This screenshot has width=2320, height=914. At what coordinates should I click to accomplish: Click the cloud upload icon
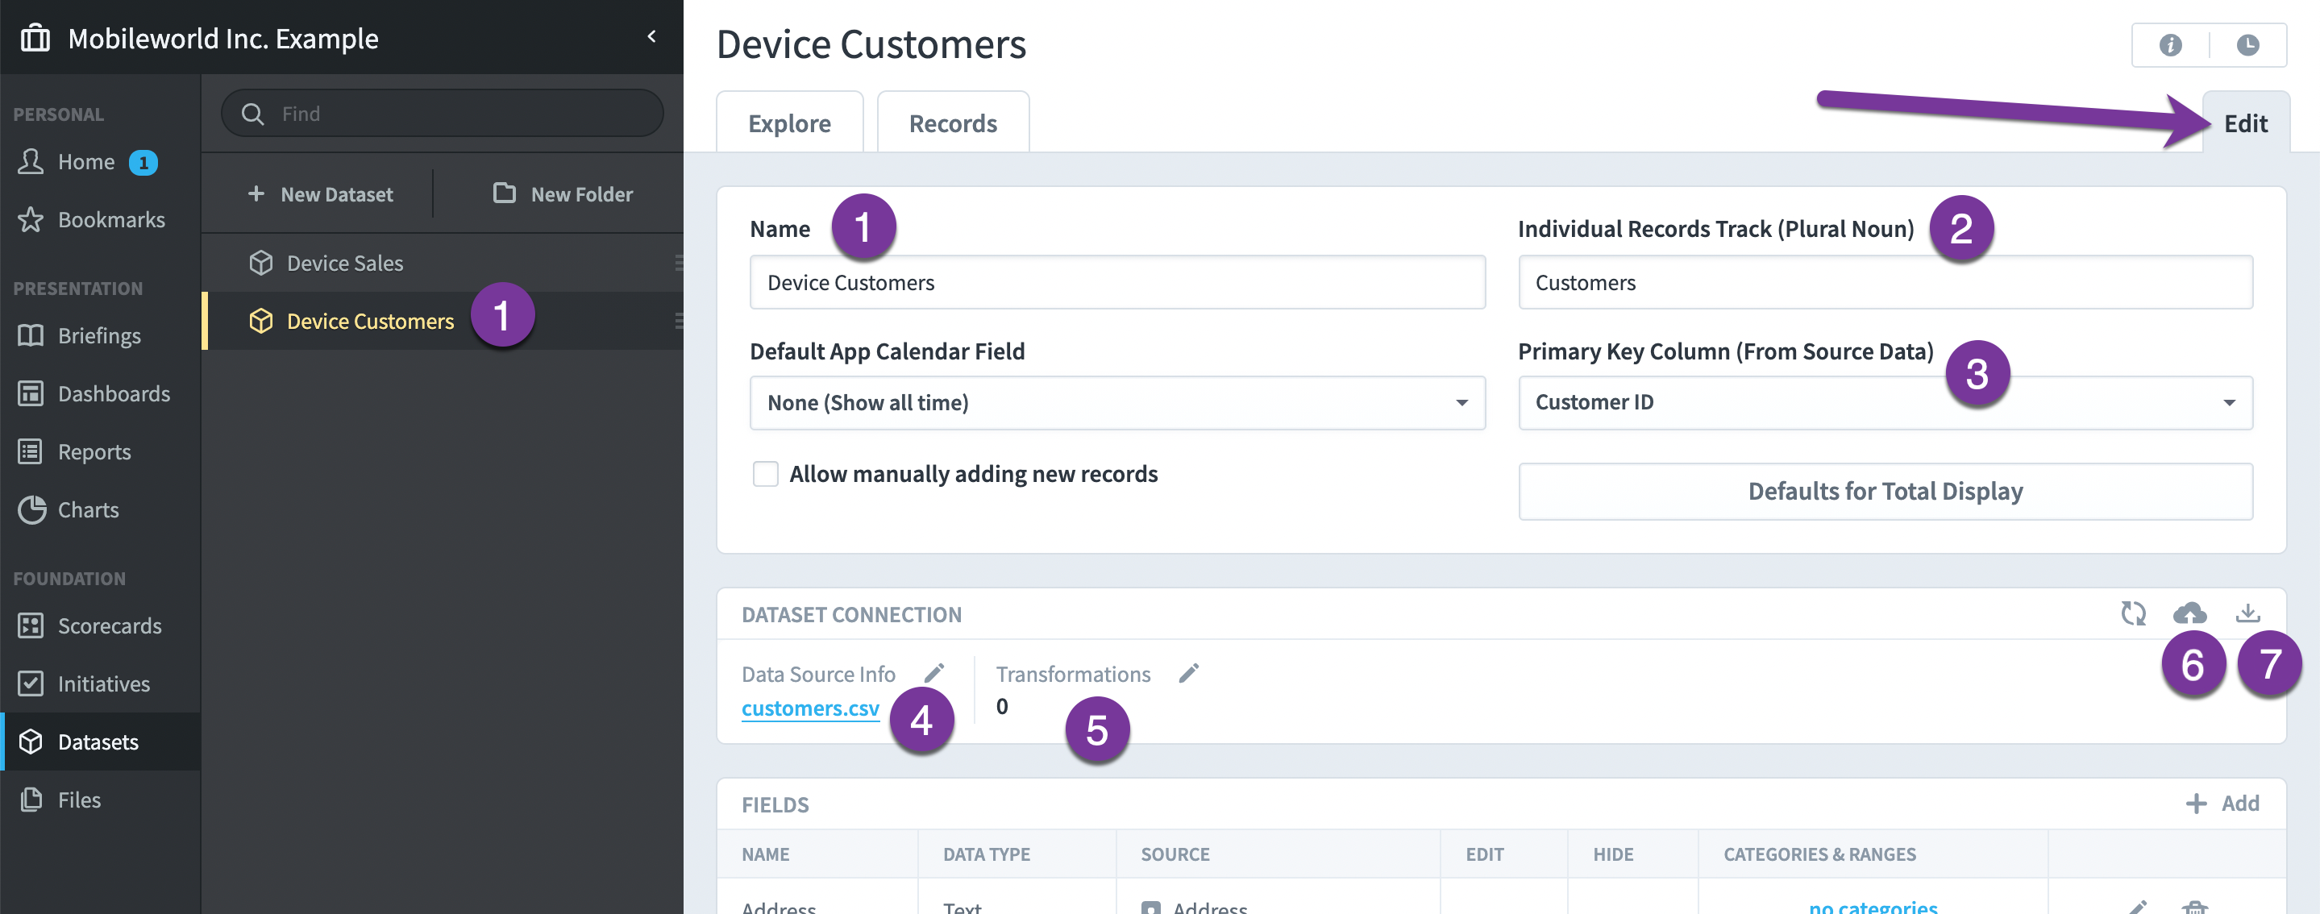tap(2189, 614)
